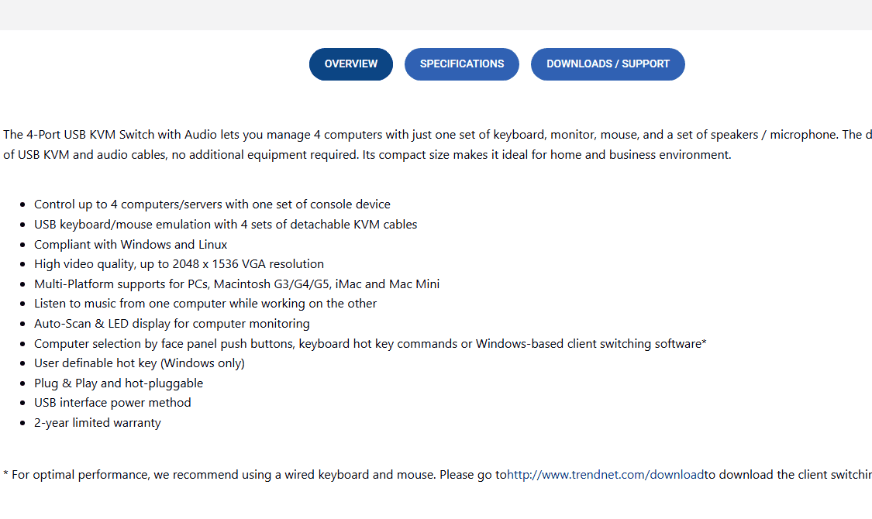Image resolution: width=872 pixels, height=519 pixels.
Task: Click the 'Compliant with Windows and Linux' bullet
Action: click(130, 245)
